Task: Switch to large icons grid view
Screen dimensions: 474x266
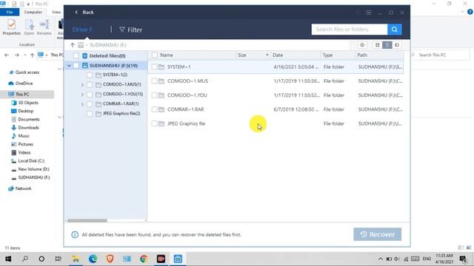Action: click(x=377, y=45)
